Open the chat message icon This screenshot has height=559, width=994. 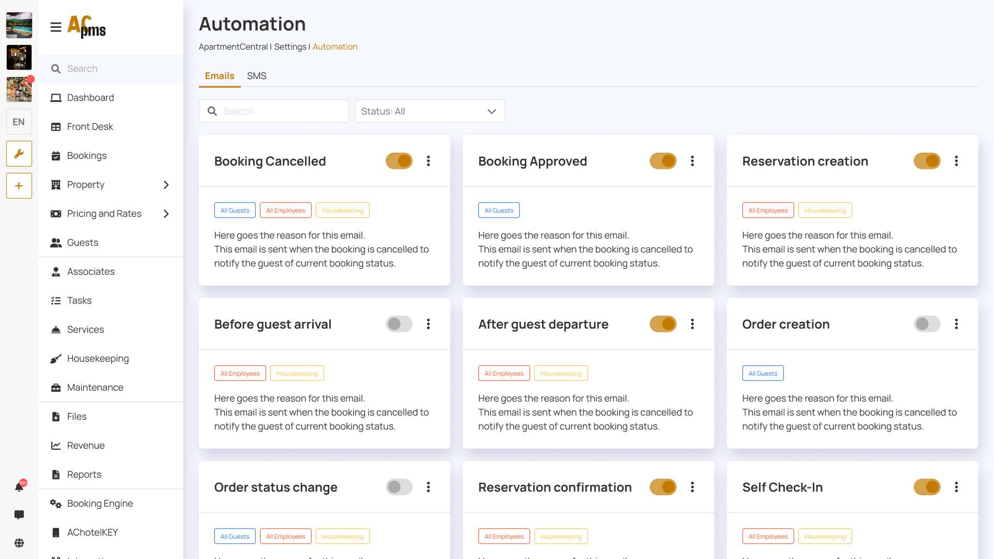19,514
